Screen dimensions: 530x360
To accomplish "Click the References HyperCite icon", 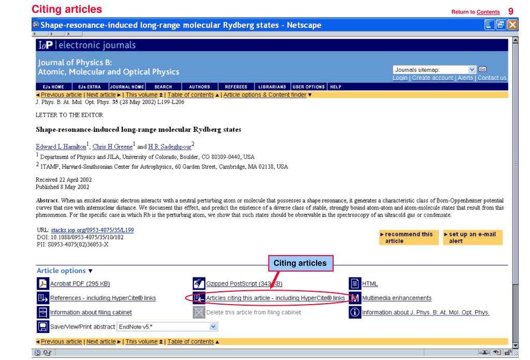I will 42,298.
